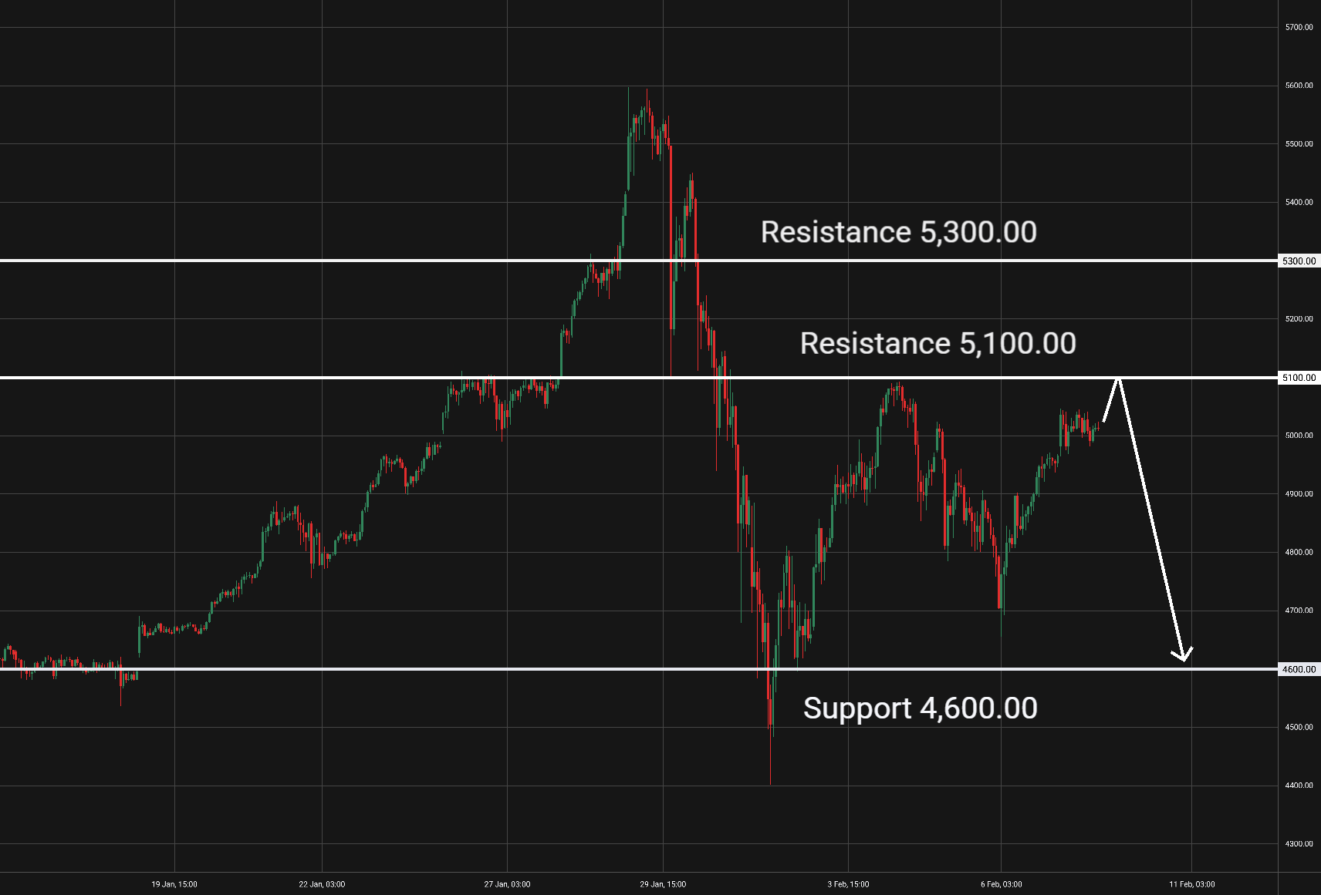Select the highlighted 5100.00 price axis tag
Viewport: 1321px width, 895px height.
[x=1299, y=378]
